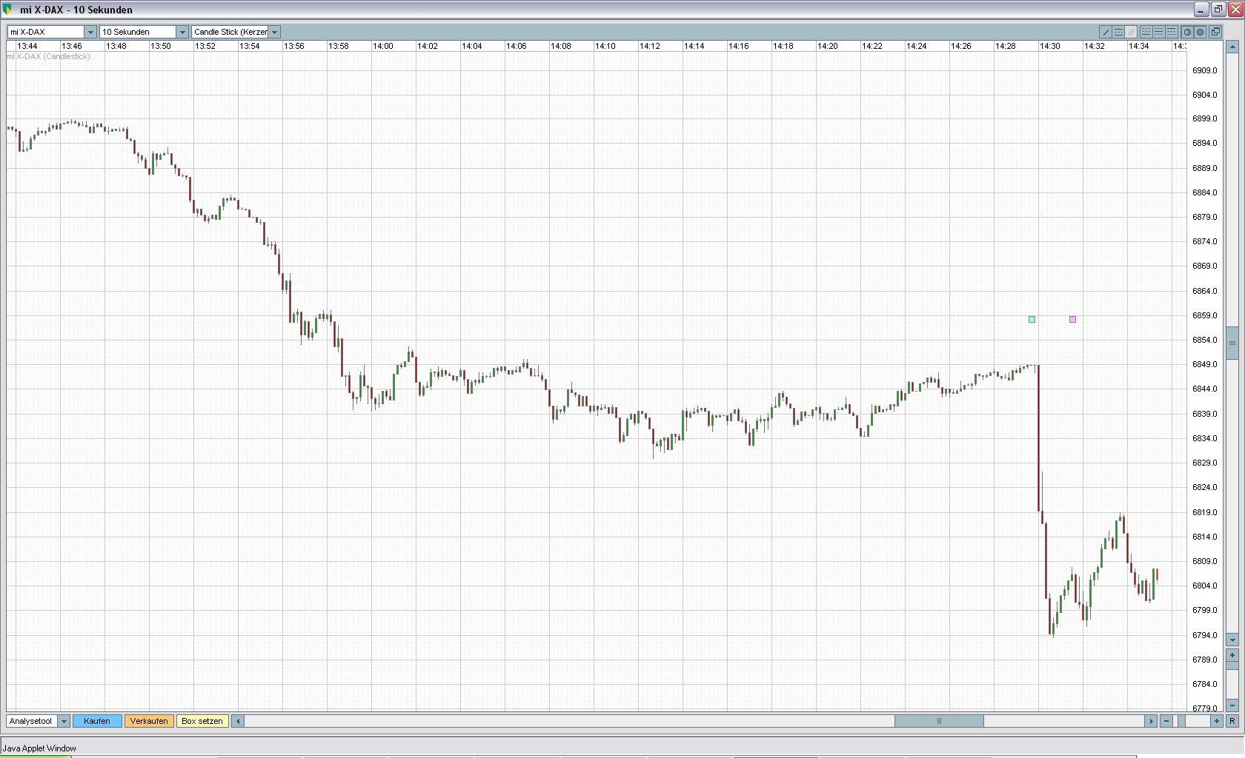Close the mi X-DAX window
1245x758 pixels.
(x=1234, y=9)
